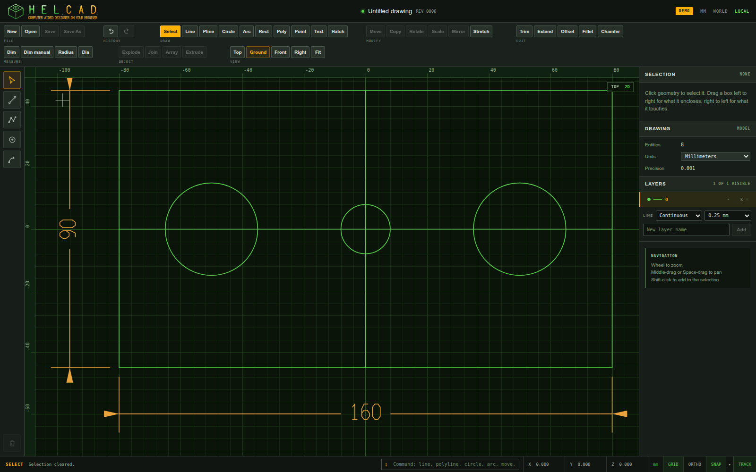Screen dimensions: 756x472
Task: Pick the arc tool icon in left sidebar
Action: pyautogui.click(x=12, y=160)
